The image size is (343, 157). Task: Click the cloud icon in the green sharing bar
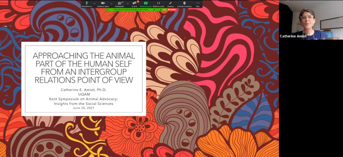click(x=157, y=9)
